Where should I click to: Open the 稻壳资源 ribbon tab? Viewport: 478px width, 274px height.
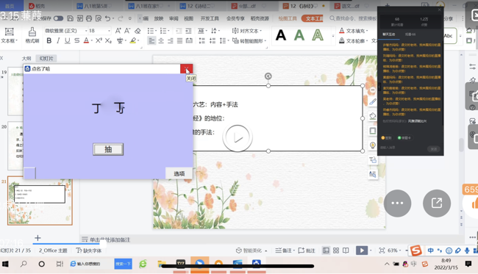260,18
